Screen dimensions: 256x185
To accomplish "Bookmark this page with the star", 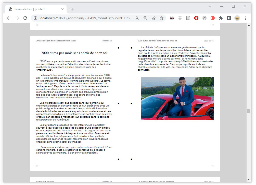I will (x=162, y=18).
